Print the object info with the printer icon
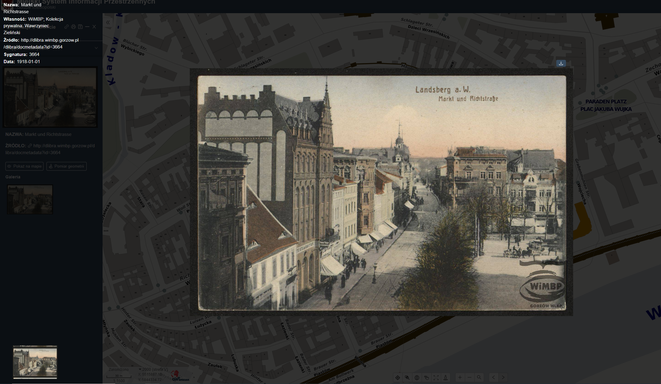The image size is (661, 384). [x=73, y=27]
